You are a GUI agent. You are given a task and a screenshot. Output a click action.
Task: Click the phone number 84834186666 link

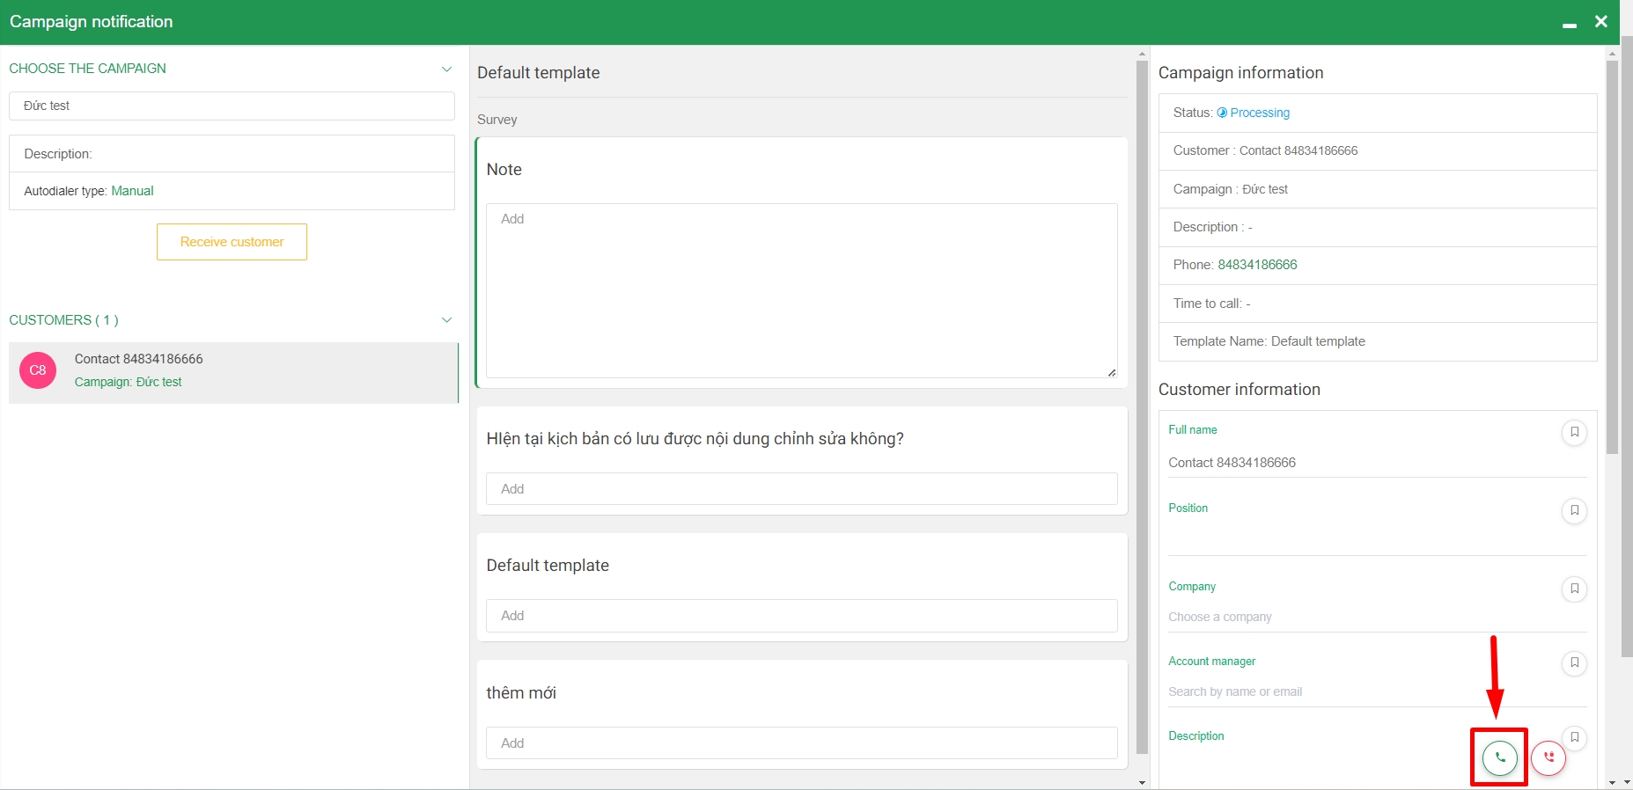[x=1257, y=265]
